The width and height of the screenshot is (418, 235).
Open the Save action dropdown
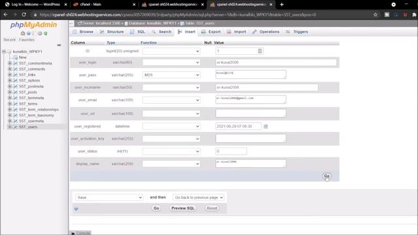click(109, 197)
